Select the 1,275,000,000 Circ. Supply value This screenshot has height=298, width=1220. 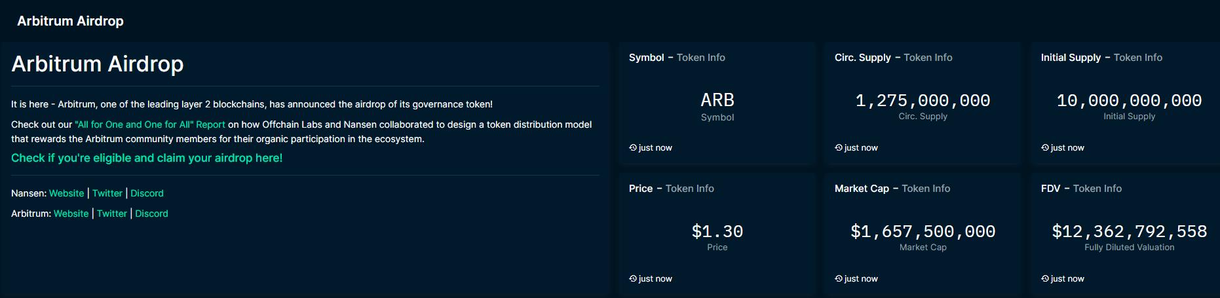pyautogui.click(x=923, y=100)
